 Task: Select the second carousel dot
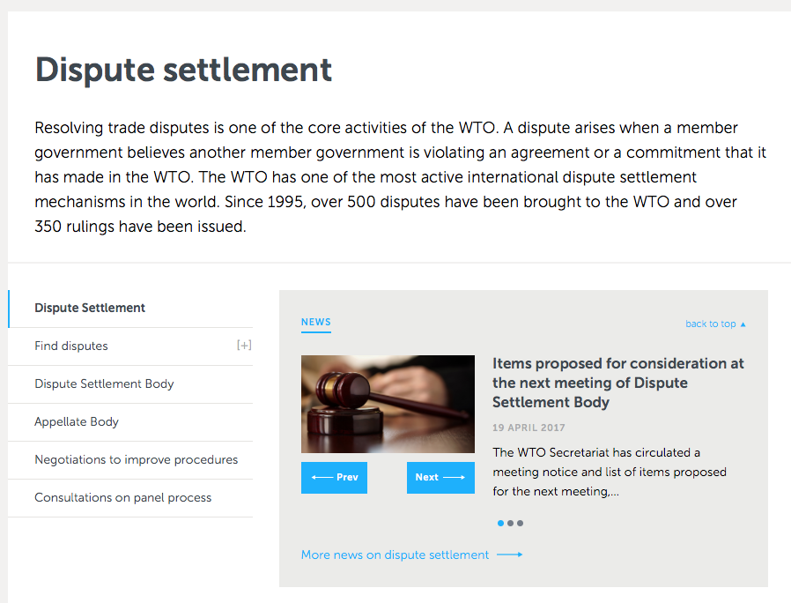[511, 523]
